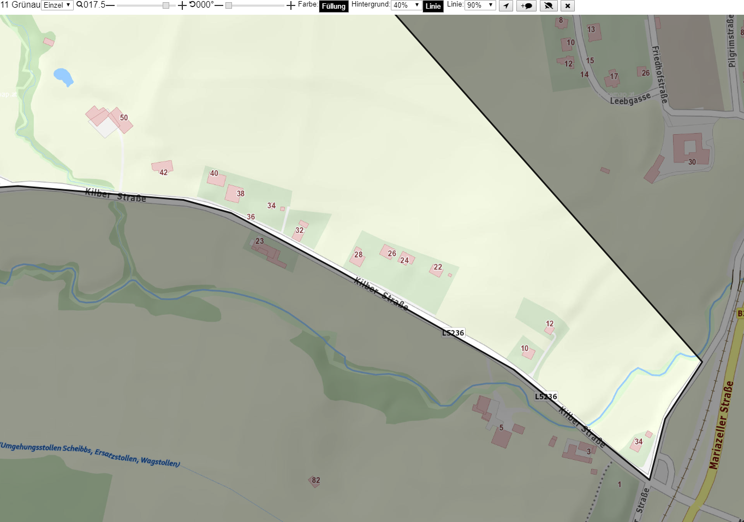Image resolution: width=744 pixels, height=522 pixels.
Task: Click the rotation reset arrow icon
Action: click(192, 5)
